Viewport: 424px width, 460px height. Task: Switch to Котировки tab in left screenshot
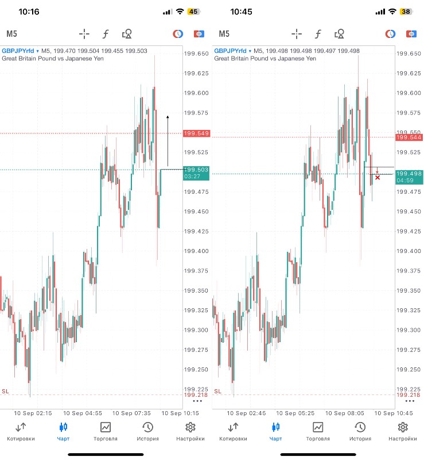(x=21, y=431)
